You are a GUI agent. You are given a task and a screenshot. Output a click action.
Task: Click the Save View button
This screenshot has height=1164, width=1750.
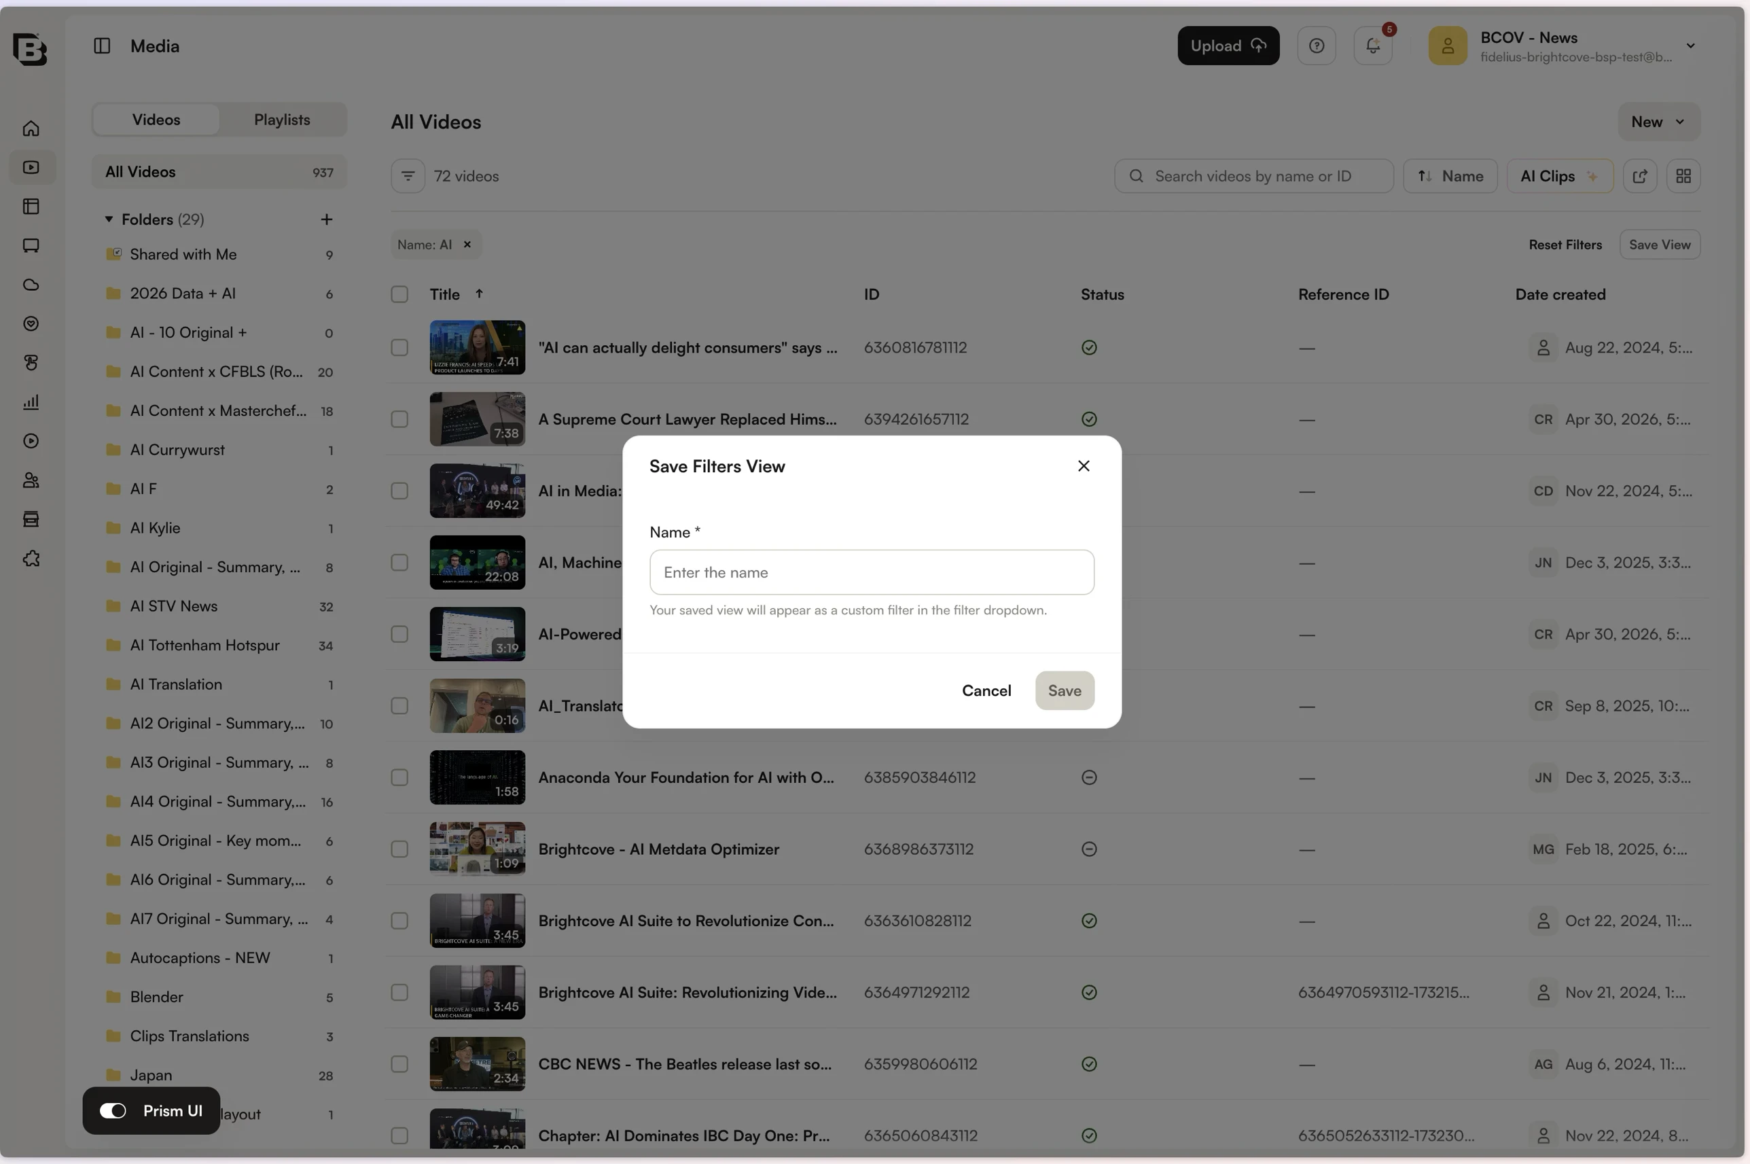point(1659,244)
